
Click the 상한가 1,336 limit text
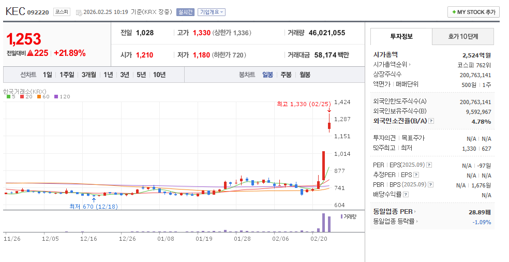click(232, 33)
